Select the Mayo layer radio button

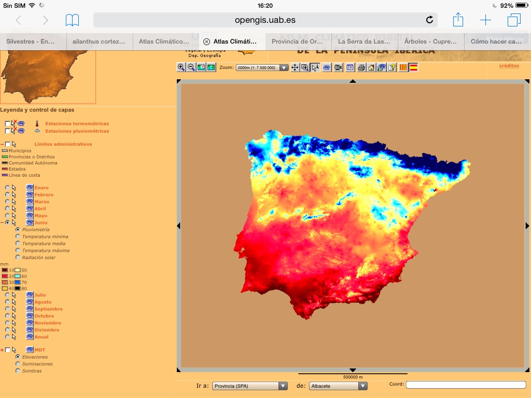[7, 215]
